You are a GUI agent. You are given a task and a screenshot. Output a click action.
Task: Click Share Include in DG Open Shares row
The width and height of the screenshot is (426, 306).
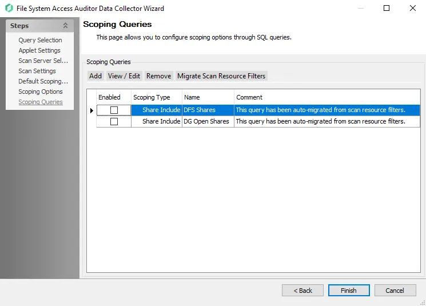pyautogui.click(x=157, y=121)
